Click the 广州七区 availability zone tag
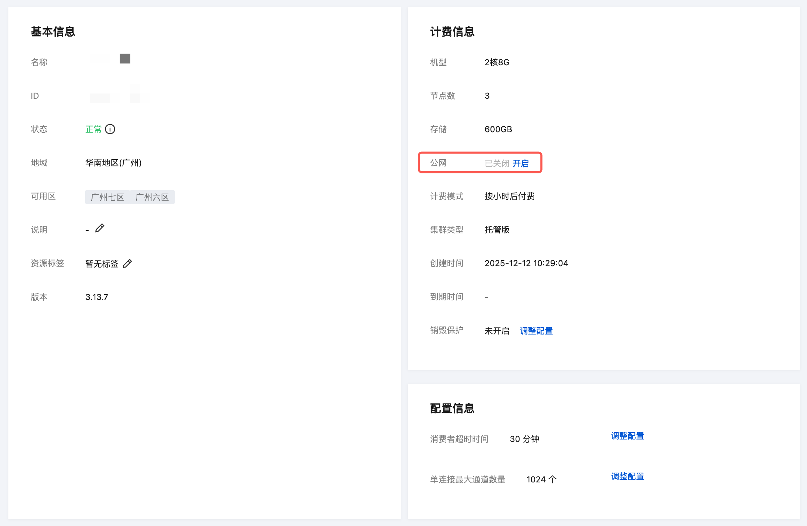The image size is (807, 526). (x=107, y=197)
